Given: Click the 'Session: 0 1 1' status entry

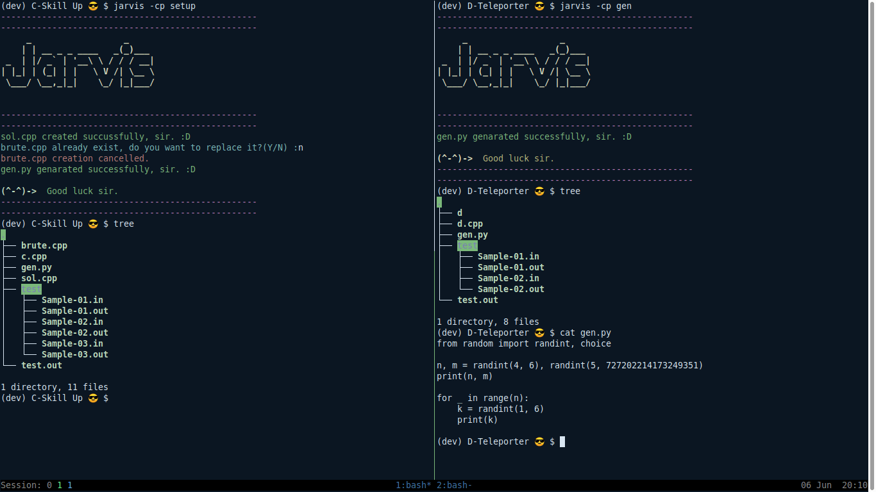Looking at the screenshot, I should (37, 485).
